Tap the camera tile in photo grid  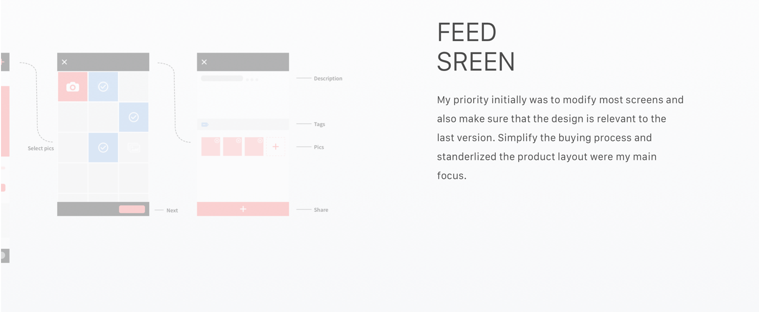(x=73, y=87)
